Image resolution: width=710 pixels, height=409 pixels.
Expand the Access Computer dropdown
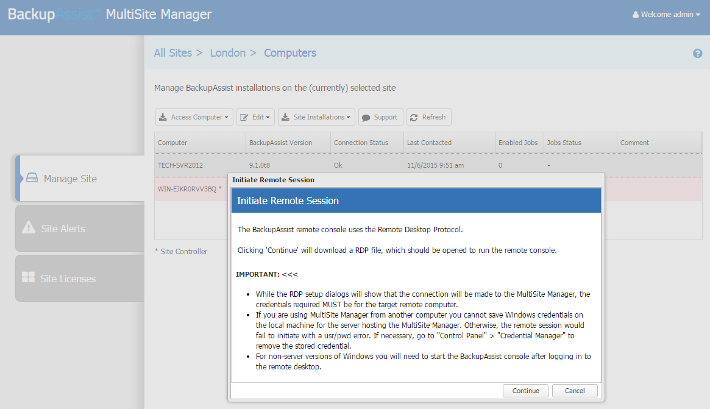pyautogui.click(x=194, y=117)
